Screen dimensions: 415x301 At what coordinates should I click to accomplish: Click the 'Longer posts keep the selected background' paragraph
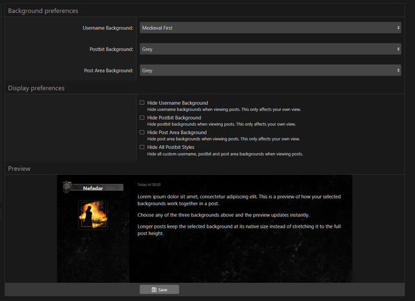[x=239, y=230]
